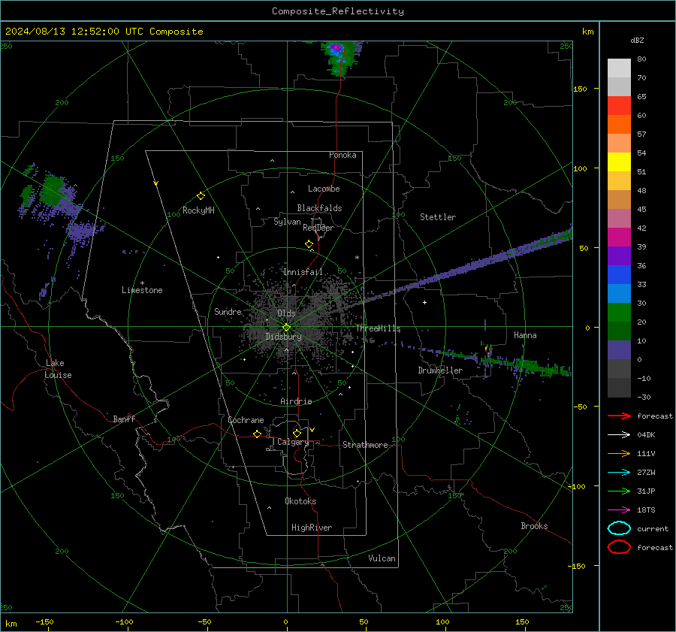
Task: Click the dBZ legend heading
Action: 637,40
